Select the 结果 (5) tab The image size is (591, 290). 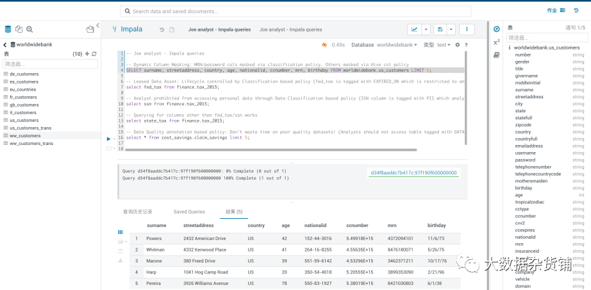coord(234,212)
